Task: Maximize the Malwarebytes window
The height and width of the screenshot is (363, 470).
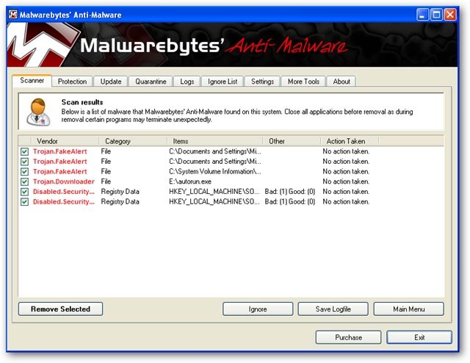Action: (x=436, y=15)
